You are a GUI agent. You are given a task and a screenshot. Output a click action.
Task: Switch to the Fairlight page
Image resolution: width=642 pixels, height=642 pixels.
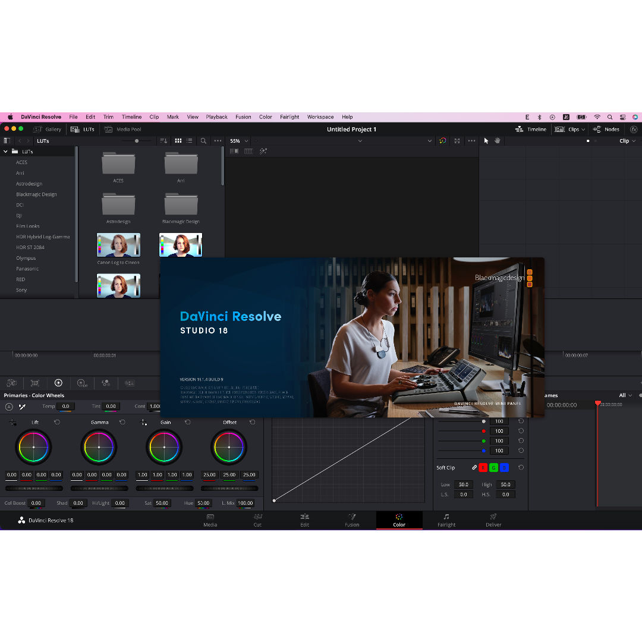point(446,520)
